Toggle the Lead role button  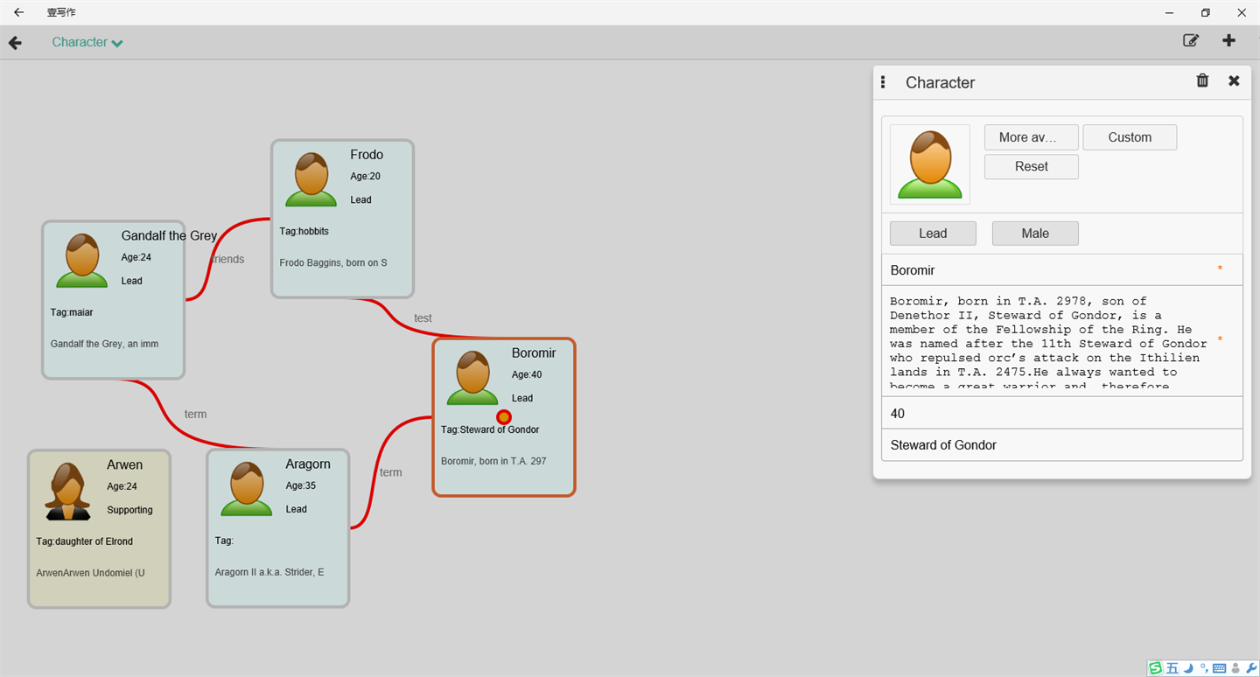[933, 234]
